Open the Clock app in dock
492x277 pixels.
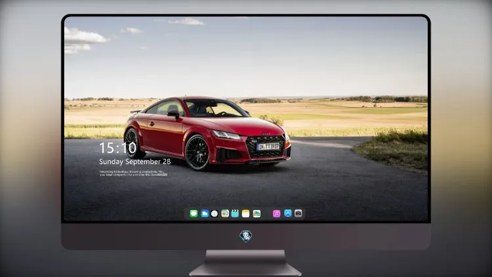point(215,213)
